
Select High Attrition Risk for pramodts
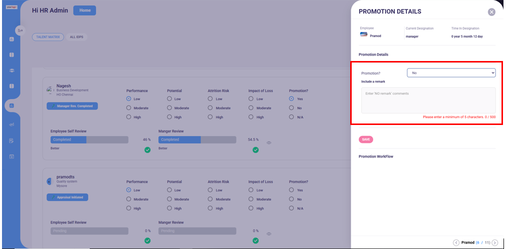pyautogui.click(x=210, y=208)
